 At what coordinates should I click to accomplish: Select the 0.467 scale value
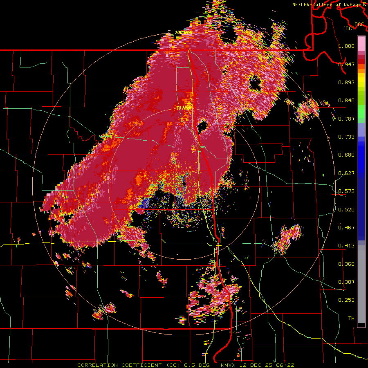click(346, 228)
